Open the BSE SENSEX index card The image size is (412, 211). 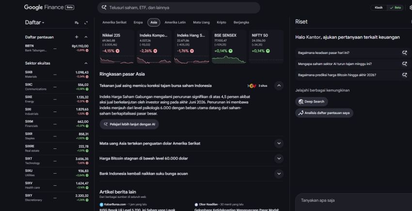pos(229,47)
